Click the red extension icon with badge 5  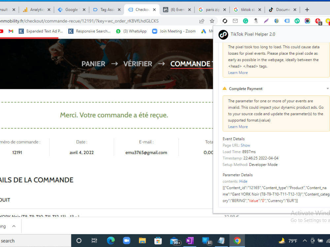pos(318,21)
